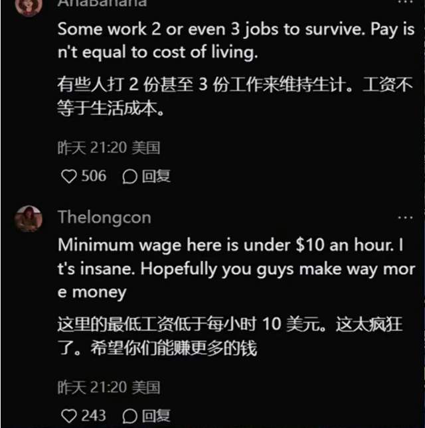Open three-dot menu on AnaBanana's comment
The width and height of the screenshot is (425, 428).
(405, 1)
